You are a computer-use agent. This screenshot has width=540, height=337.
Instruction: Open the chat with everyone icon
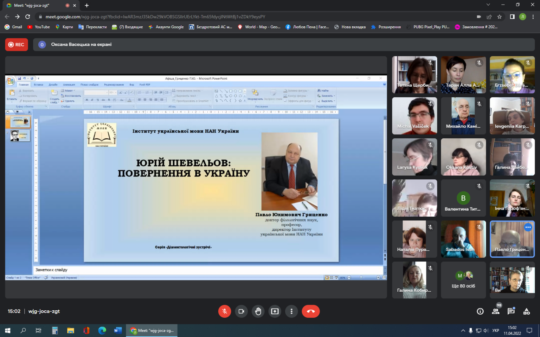click(x=511, y=311)
